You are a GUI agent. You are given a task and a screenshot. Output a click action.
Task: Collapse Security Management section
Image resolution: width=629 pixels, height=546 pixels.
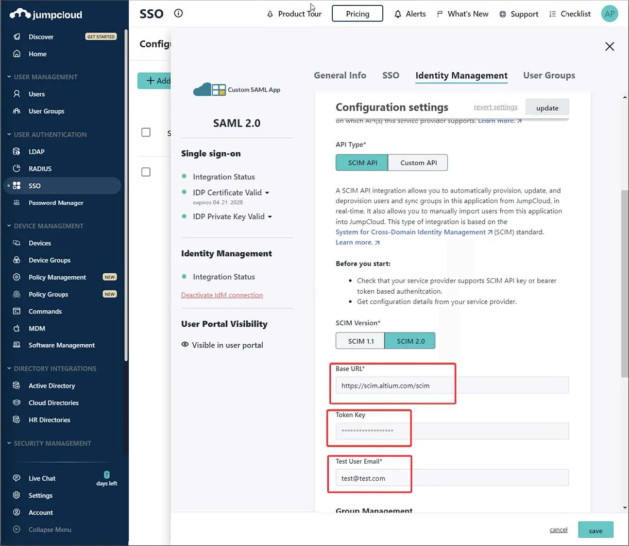point(9,443)
